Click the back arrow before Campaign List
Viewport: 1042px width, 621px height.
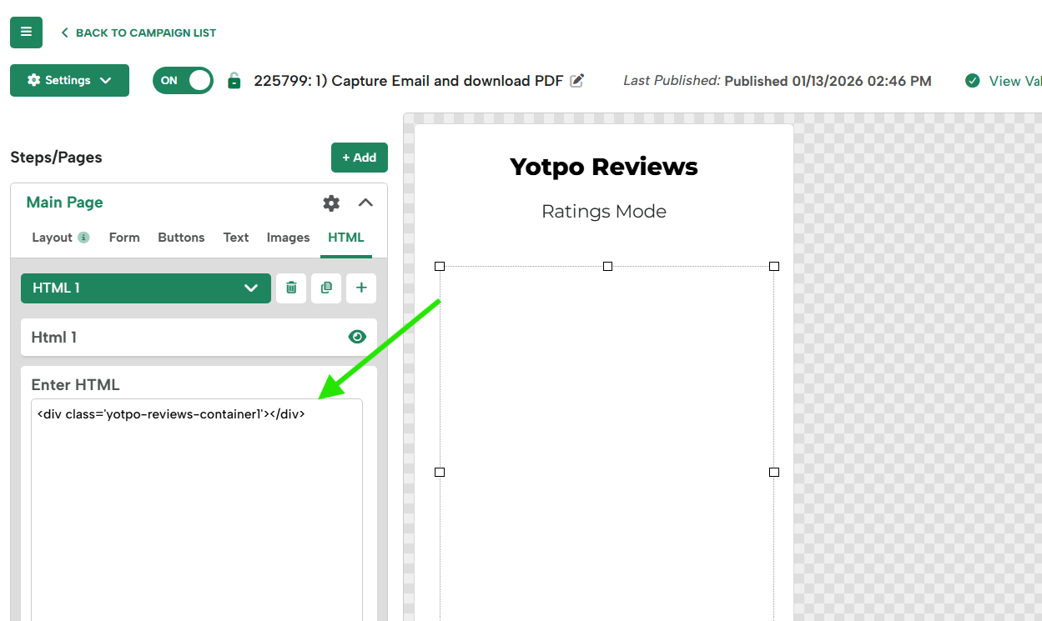click(x=64, y=33)
